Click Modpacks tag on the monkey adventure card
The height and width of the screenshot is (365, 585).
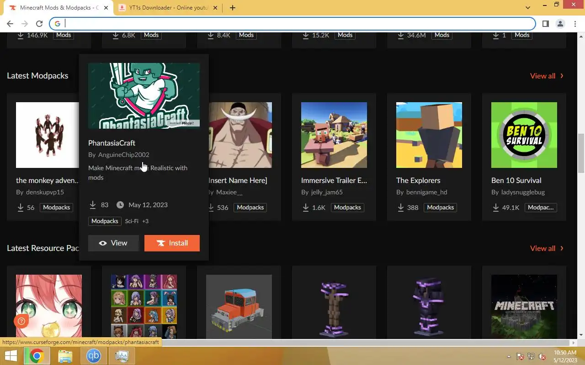tap(56, 208)
